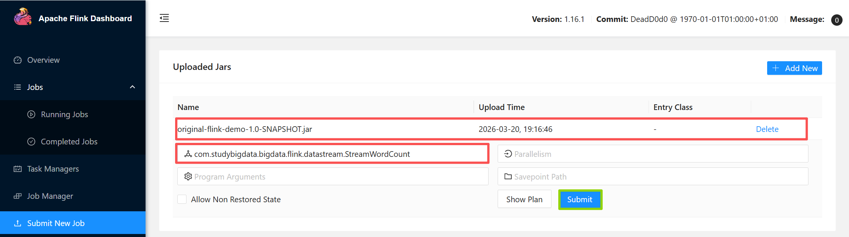
Task: Click the Parallelism sync icon
Action: click(x=508, y=154)
